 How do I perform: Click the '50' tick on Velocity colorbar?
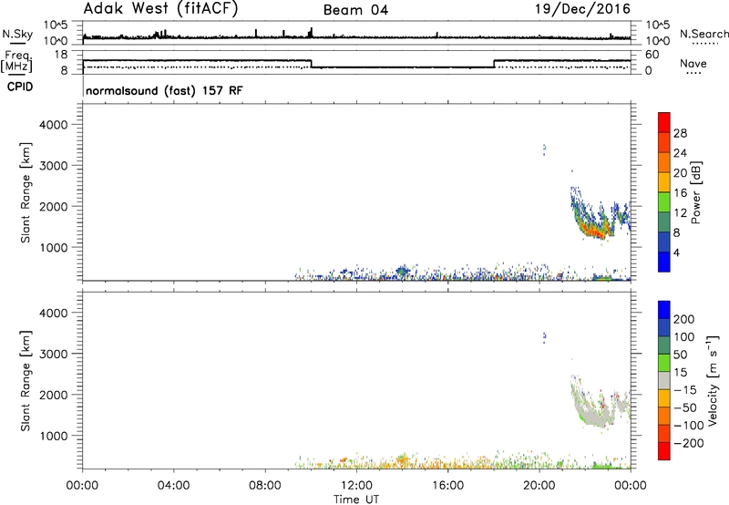coord(680,355)
